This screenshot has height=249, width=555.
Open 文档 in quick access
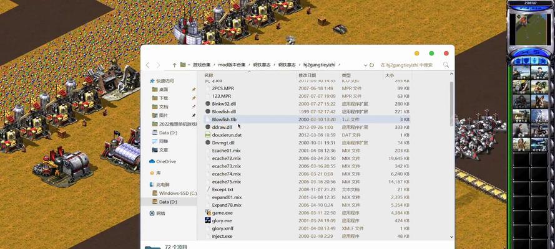coord(164,106)
